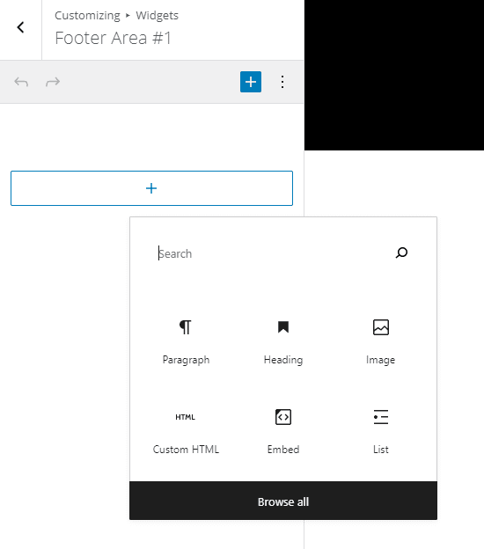Redo the last undone change

53,82
